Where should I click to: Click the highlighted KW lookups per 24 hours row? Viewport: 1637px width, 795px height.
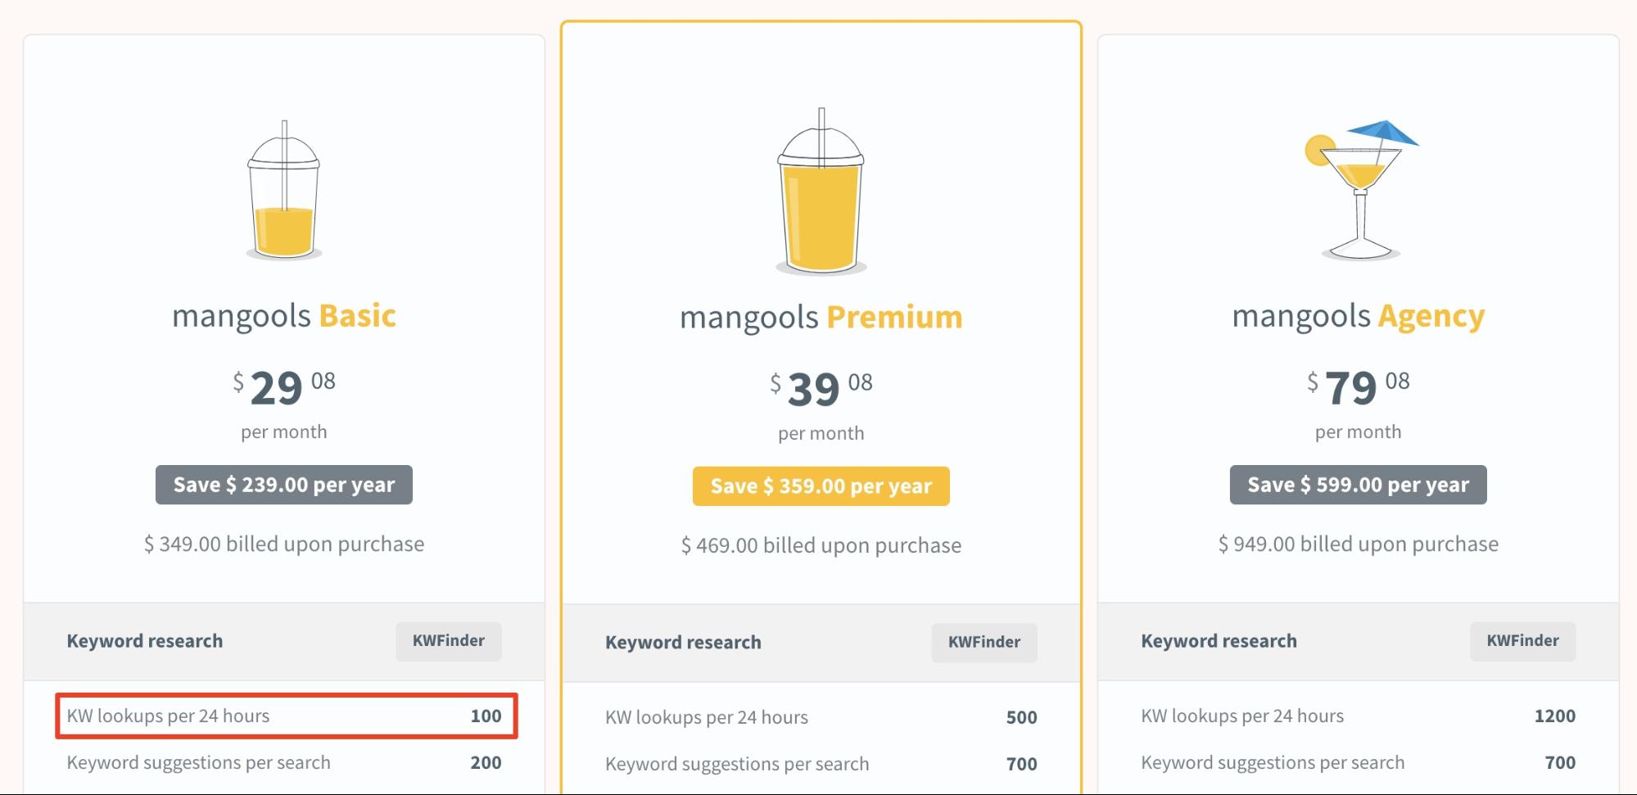coord(283,715)
